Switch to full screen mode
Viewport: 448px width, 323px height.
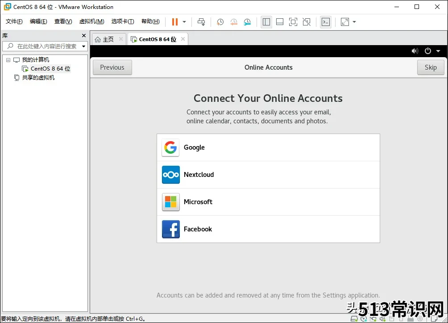293,22
